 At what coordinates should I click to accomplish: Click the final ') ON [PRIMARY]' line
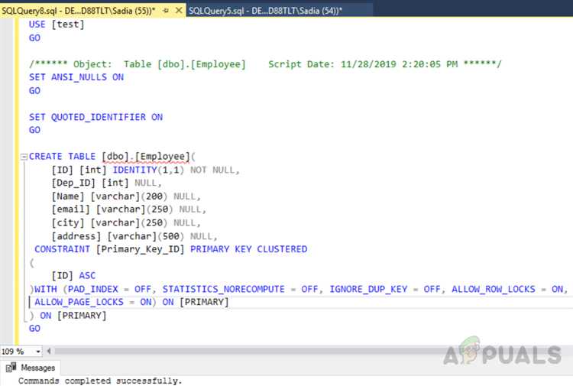(x=67, y=316)
